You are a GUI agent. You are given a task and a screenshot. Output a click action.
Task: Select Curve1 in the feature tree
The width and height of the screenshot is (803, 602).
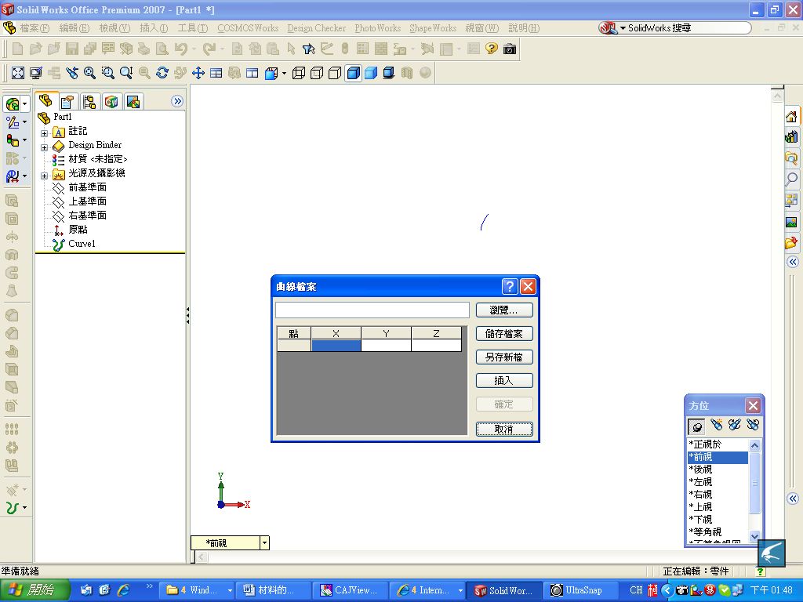point(82,244)
